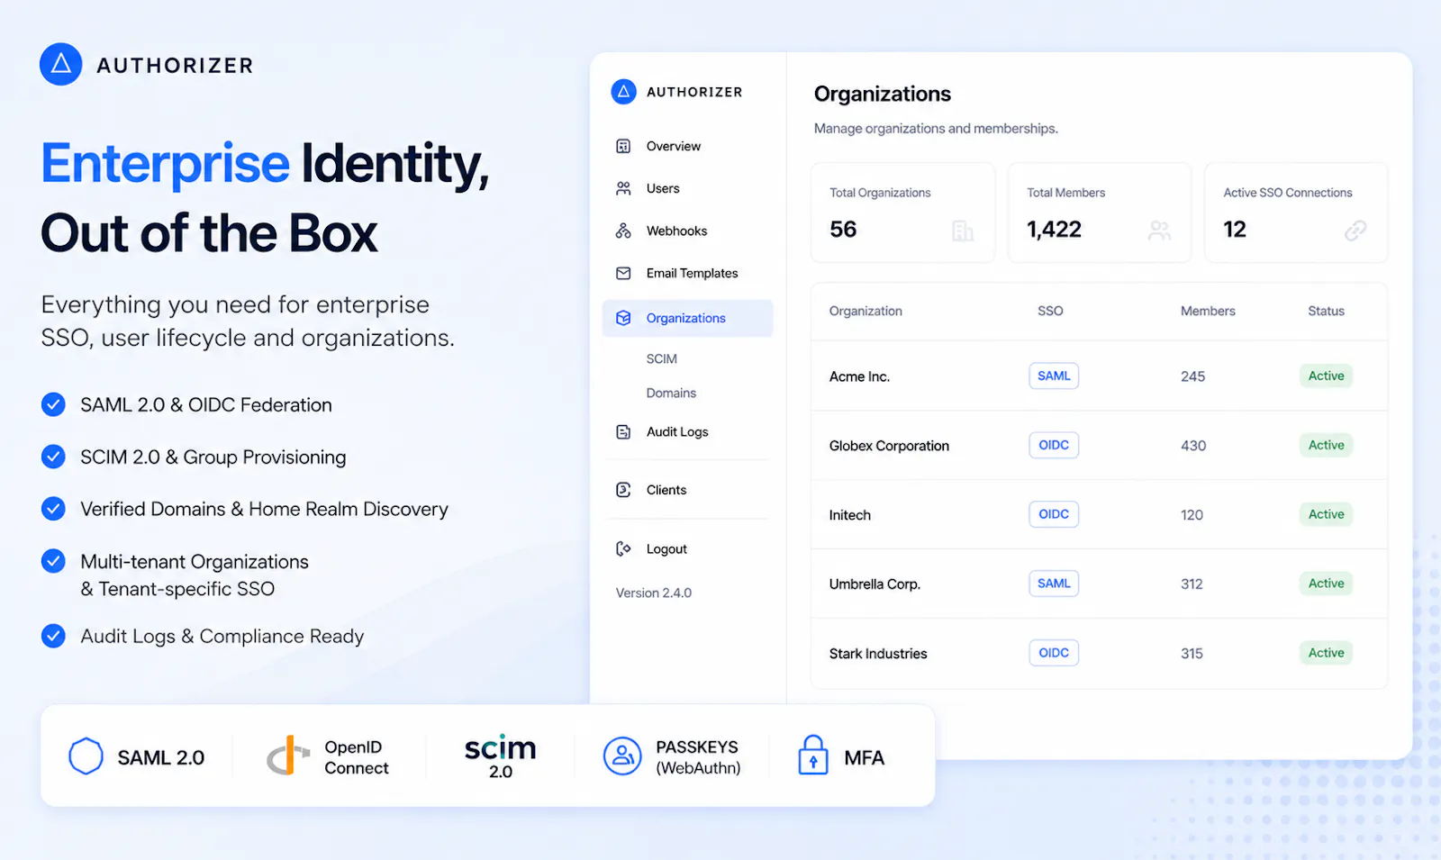
Task: Click the checkmark beside SAML 2.0 & OIDC Federation
Action: point(53,404)
